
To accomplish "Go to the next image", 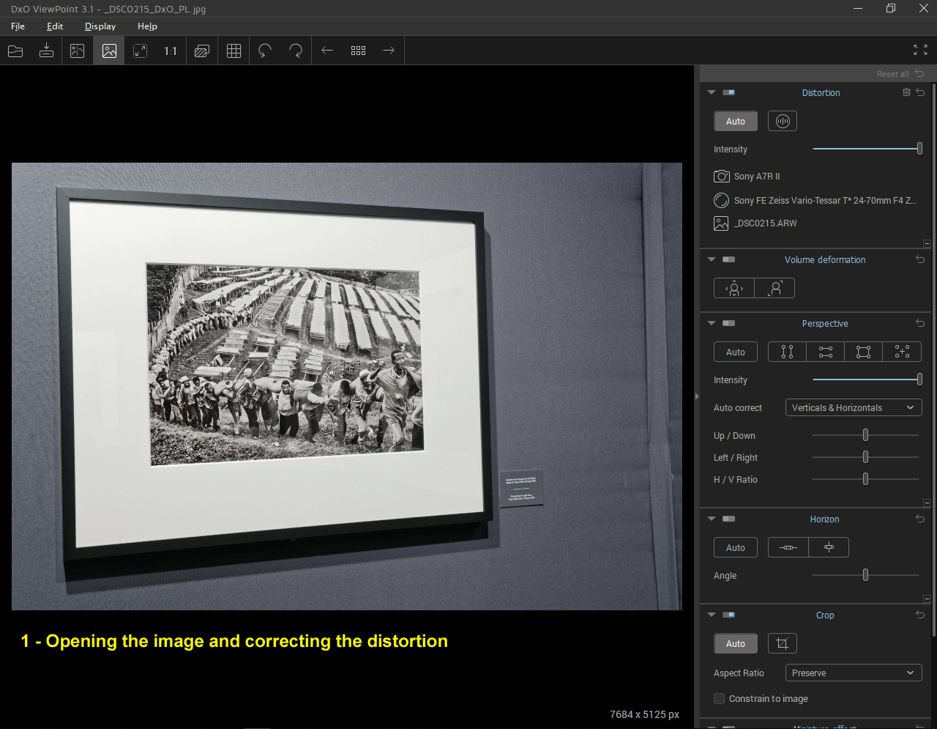I will click(x=389, y=51).
